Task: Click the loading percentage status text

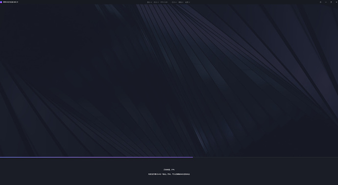Action: coord(169,170)
